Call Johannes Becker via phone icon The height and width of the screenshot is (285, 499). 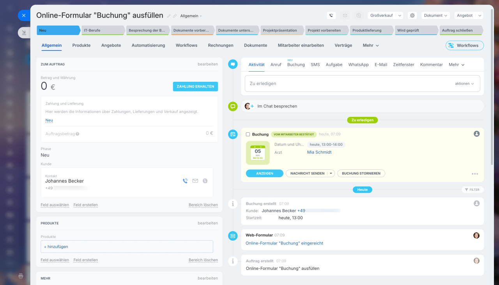pos(185,181)
